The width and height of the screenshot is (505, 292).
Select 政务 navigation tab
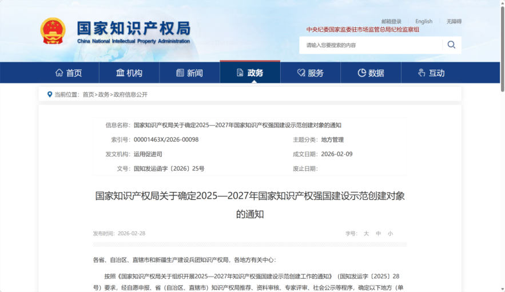pos(250,73)
